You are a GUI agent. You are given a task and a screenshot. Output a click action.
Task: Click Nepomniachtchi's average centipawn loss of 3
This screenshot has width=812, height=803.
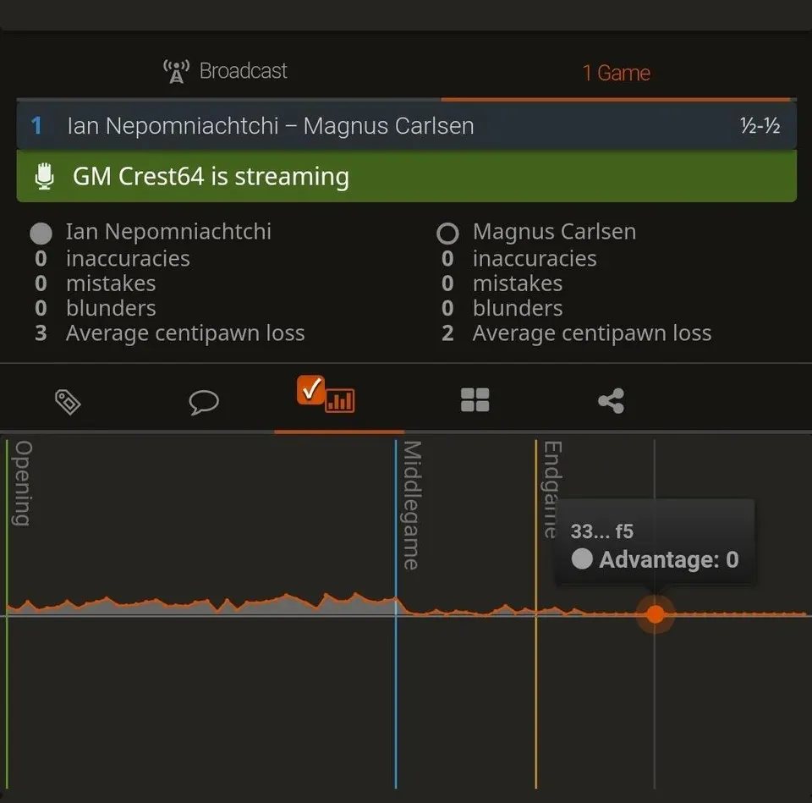(x=41, y=333)
